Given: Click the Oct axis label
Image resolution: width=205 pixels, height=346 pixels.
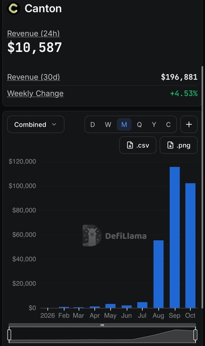Looking at the screenshot, I should pos(190,315).
